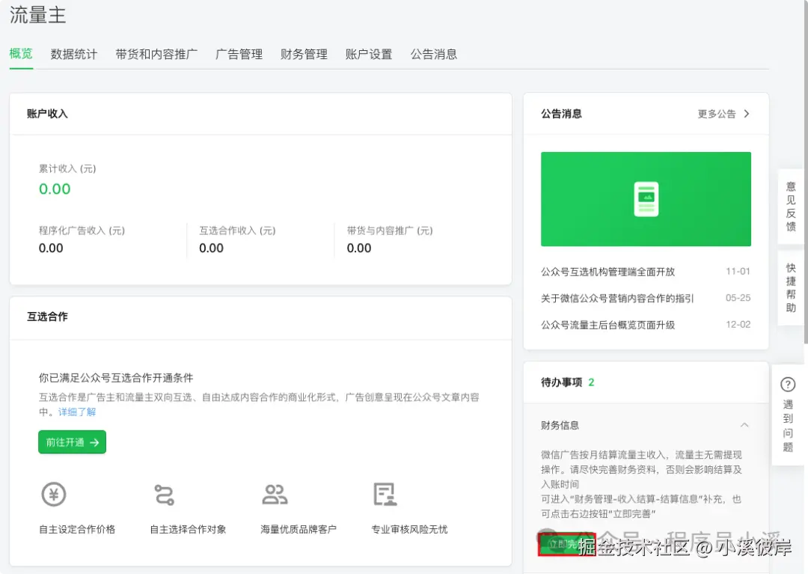Click the 立即完善 button
The image size is (808, 574).
568,546
